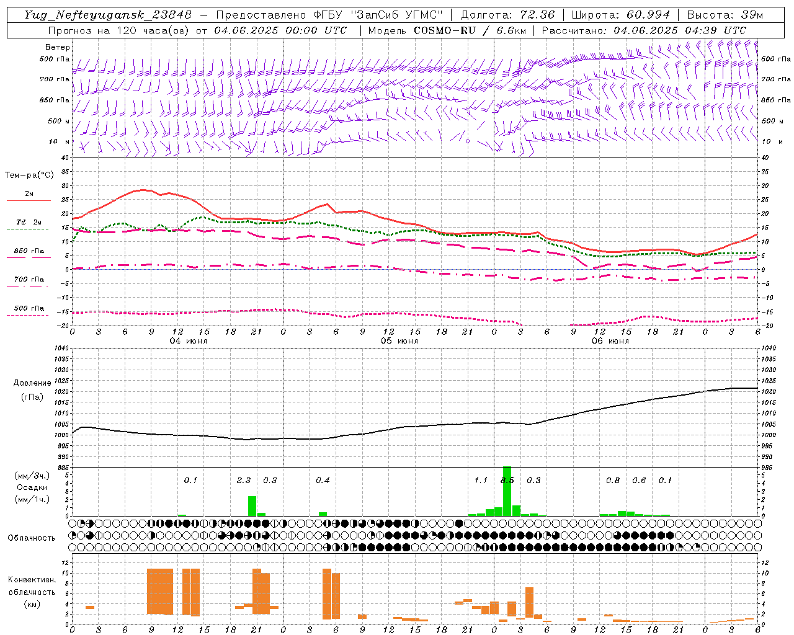The width and height of the screenshot is (794, 635).
Task: Click the 0.6 precipitation value
Action: point(639,481)
